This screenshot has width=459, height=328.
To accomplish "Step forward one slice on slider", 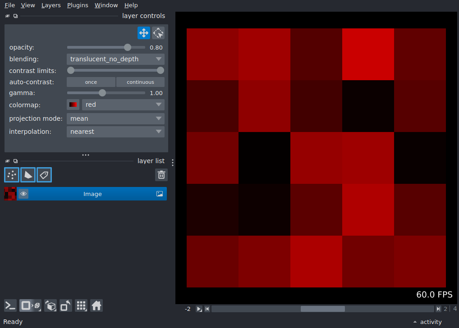I will click(438, 309).
